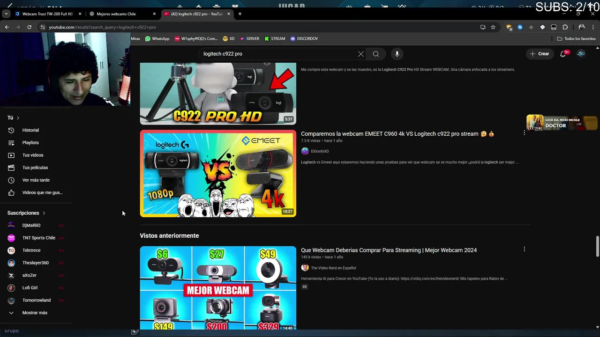Image resolution: width=600 pixels, height=337 pixels.
Task: Click the Logitech VS EMEET thumbnail
Action: (218, 174)
